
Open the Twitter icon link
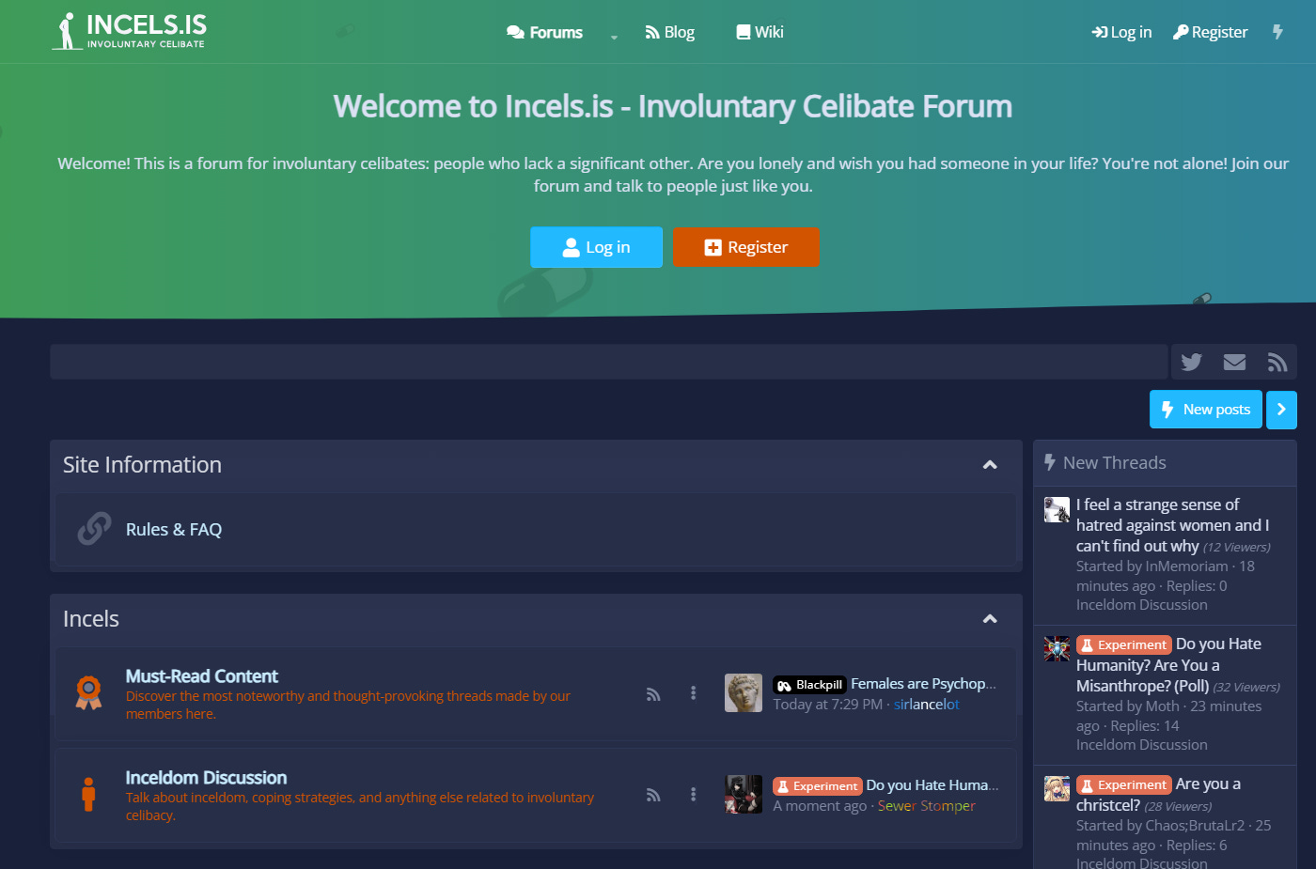point(1192,362)
